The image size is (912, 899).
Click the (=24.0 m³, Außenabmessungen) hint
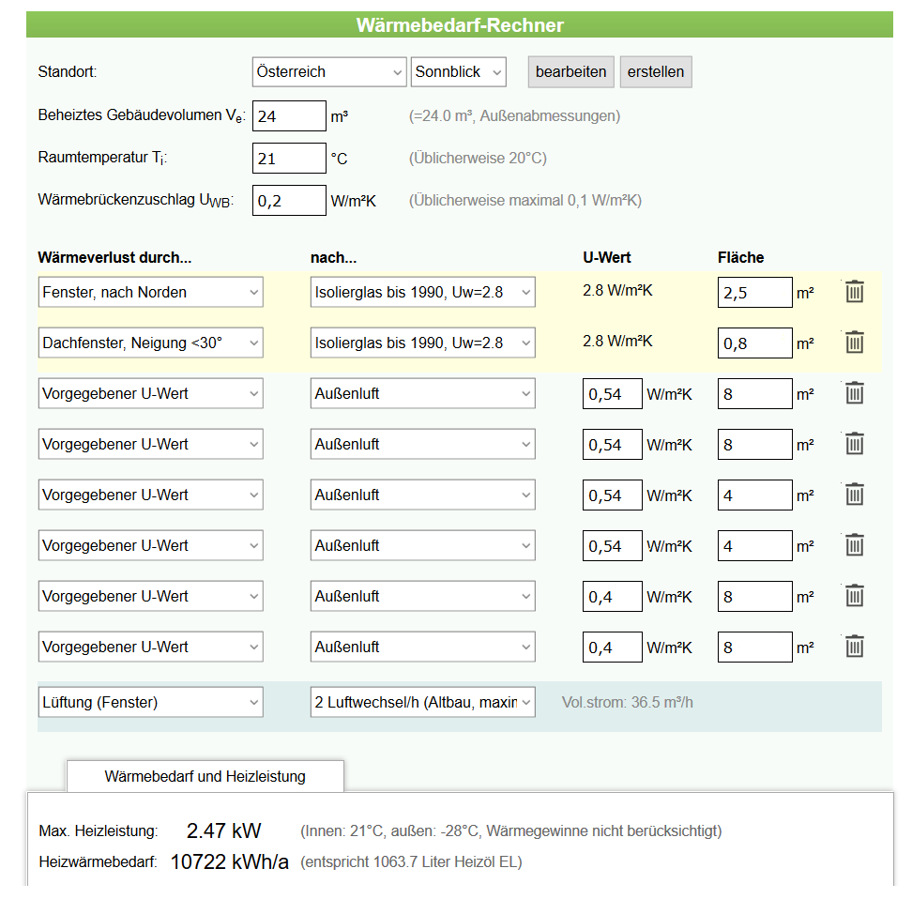pos(515,115)
